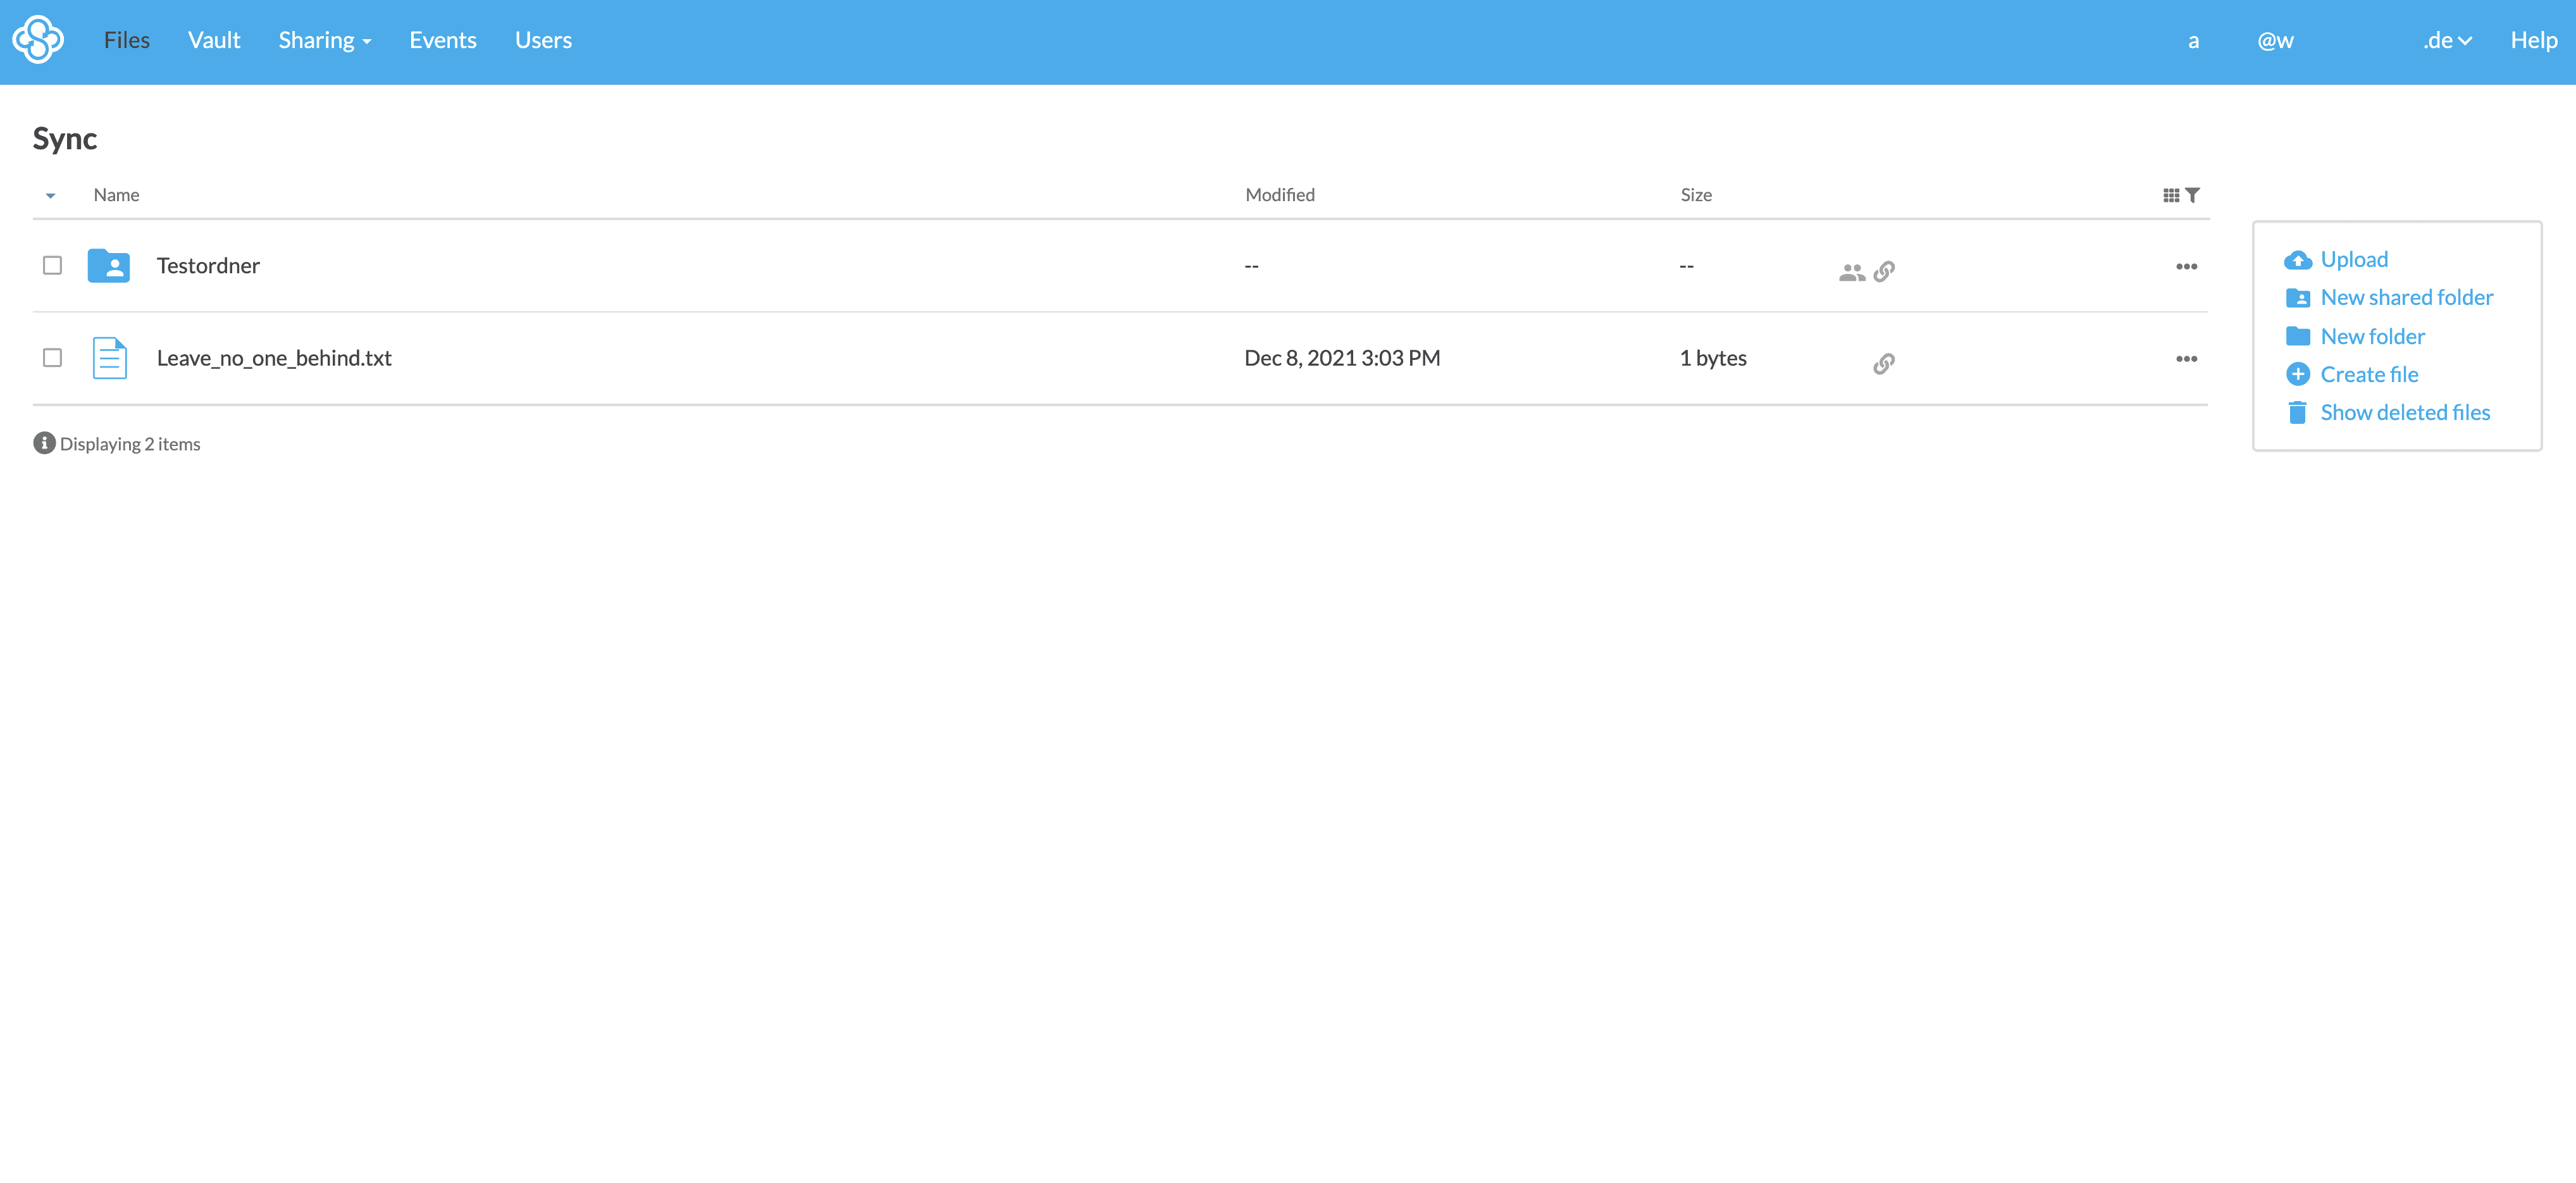This screenshot has height=1183, width=2576.
Task: Click the info icon beside Displaying 2 items
Action: [x=44, y=443]
